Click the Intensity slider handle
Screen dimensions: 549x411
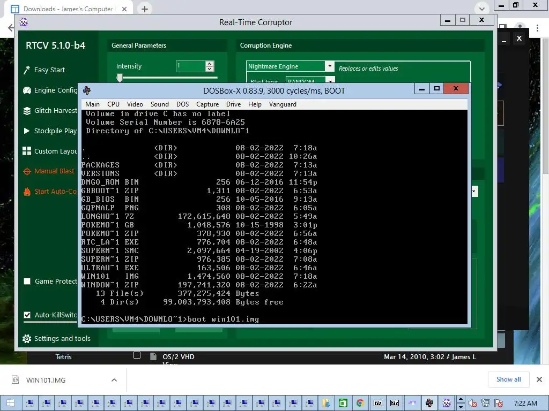(120, 78)
